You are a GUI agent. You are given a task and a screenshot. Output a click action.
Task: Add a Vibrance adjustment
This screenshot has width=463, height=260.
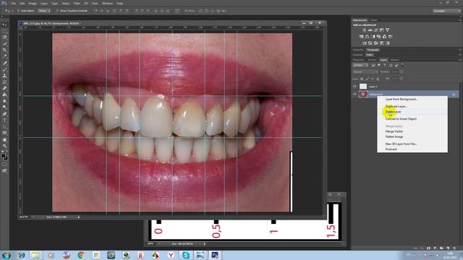click(x=388, y=30)
